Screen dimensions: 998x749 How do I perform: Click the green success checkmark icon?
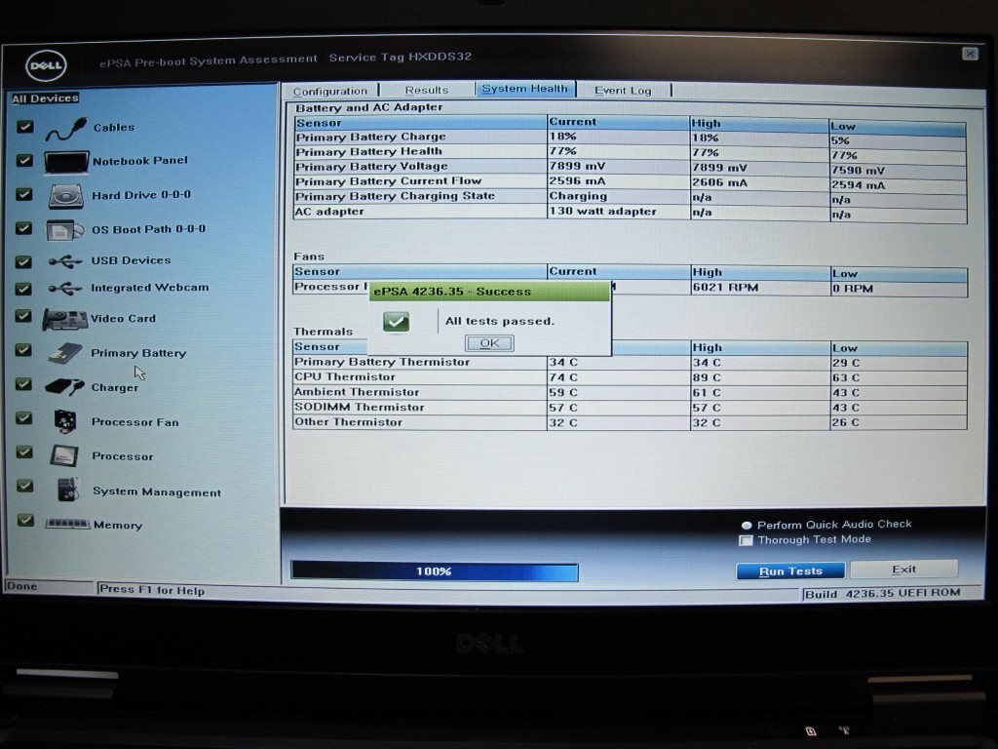tap(396, 322)
